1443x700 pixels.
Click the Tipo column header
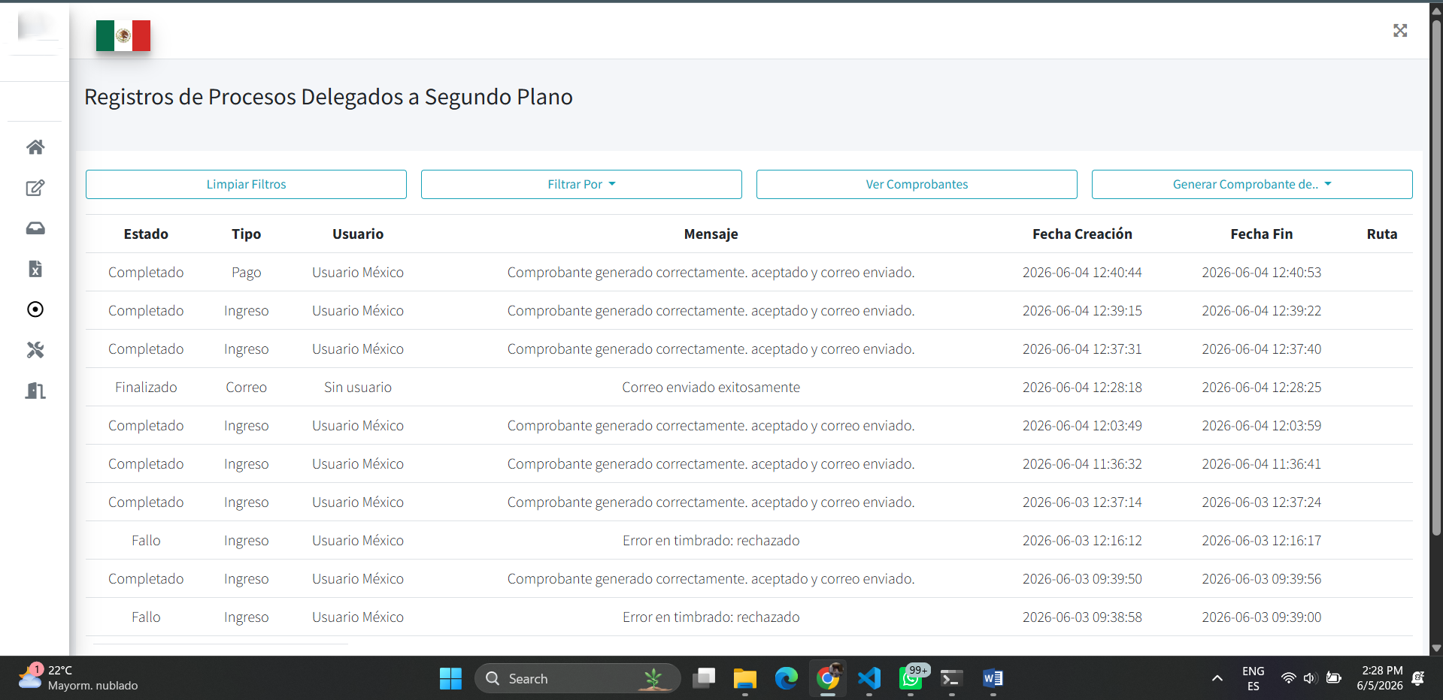point(246,234)
